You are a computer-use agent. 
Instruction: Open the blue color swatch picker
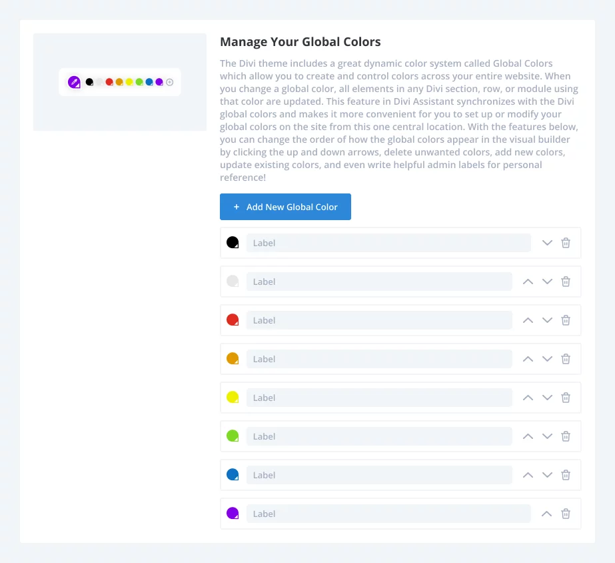(x=233, y=475)
